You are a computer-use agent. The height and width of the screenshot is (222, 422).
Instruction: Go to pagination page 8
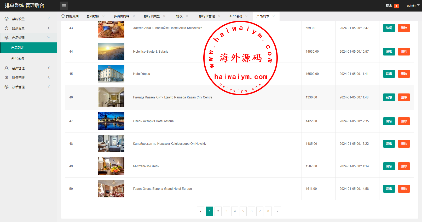click(268, 211)
